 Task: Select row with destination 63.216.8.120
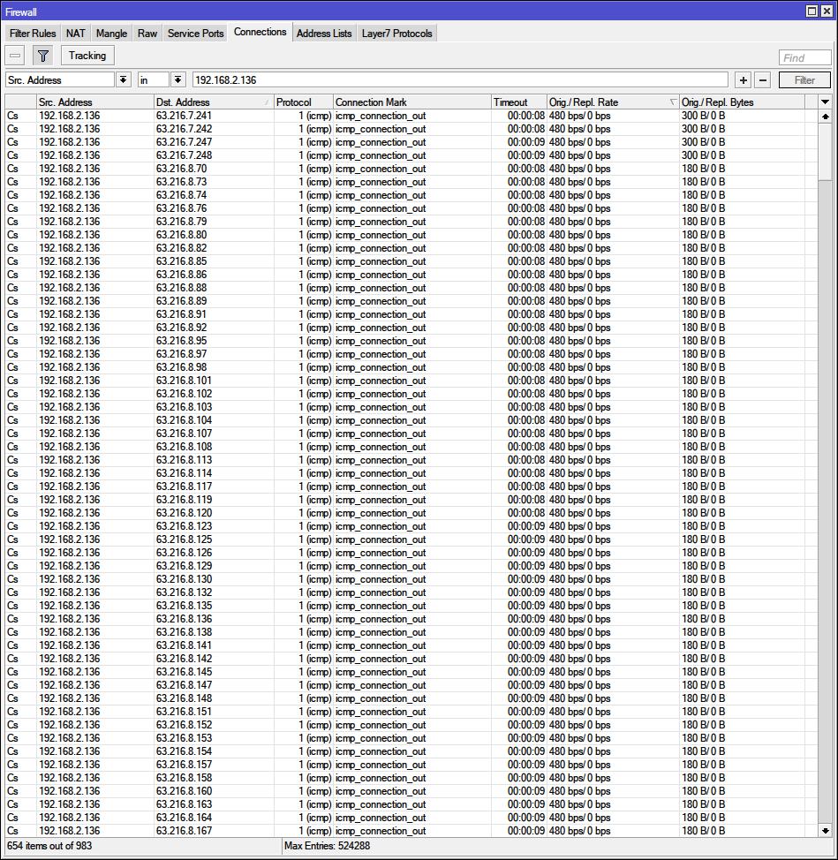pyautogui.click(x=411, y=513)
